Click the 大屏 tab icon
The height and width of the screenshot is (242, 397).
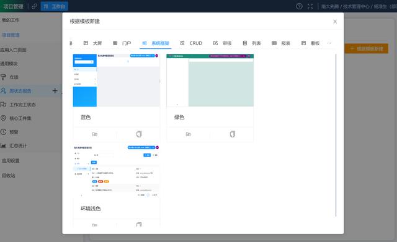(86, 43)
